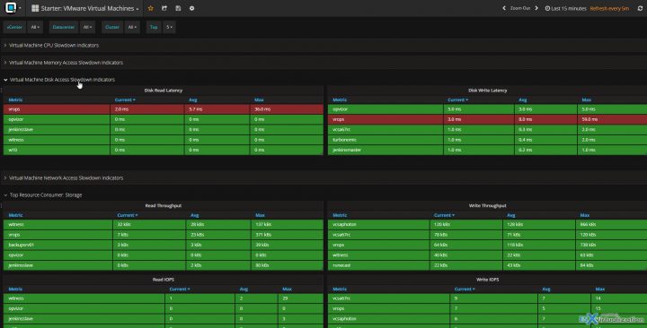Sort Disk Read Latency by Metric column

[15, 100]
